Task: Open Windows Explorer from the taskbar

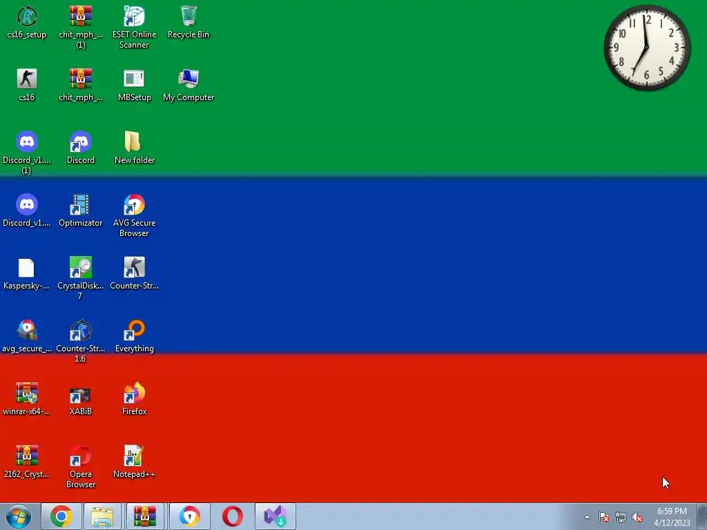Action: [x=102, y=516]
